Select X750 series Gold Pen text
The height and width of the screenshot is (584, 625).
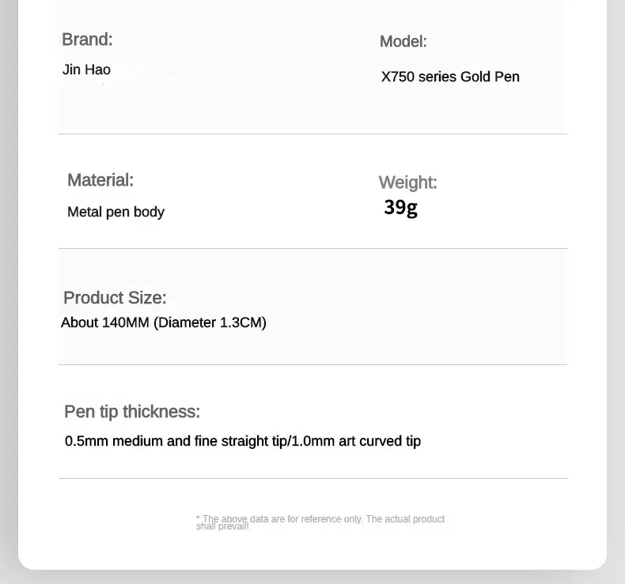tap(450, 77)
